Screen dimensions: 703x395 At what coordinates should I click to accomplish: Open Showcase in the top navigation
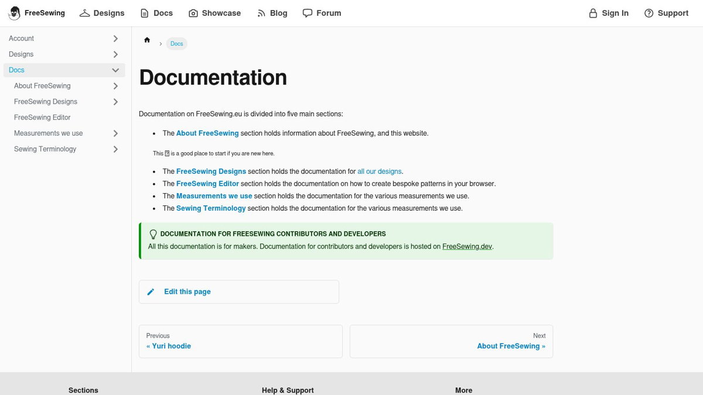click(x=221, y=13)
